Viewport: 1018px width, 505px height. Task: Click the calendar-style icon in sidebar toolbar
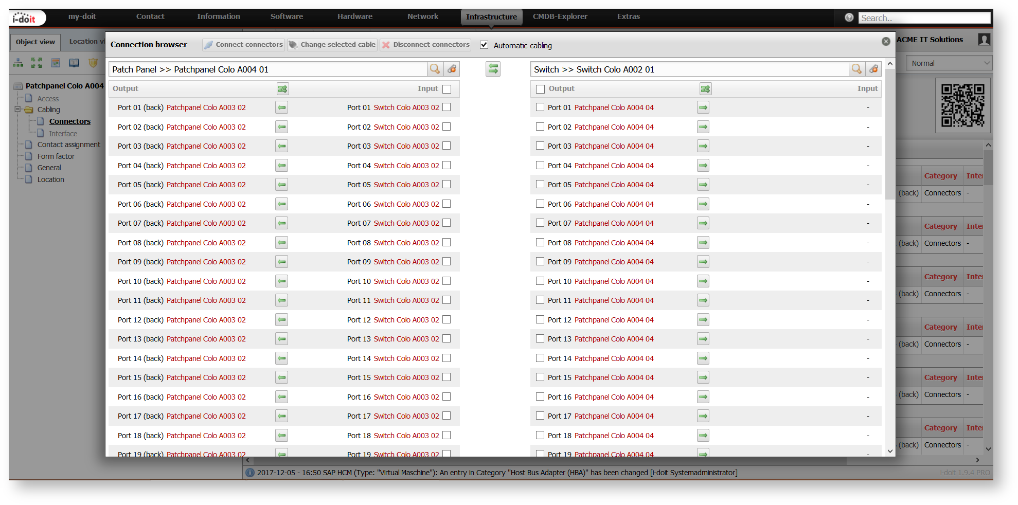pos(56,63)
